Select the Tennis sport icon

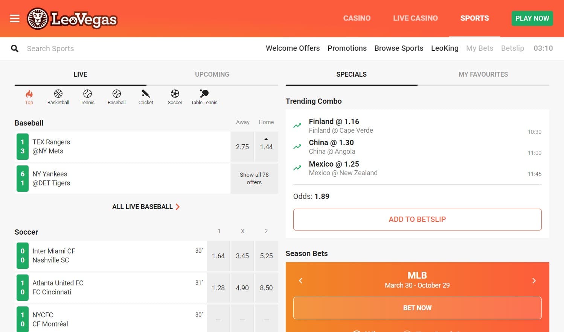pos(87,97)
